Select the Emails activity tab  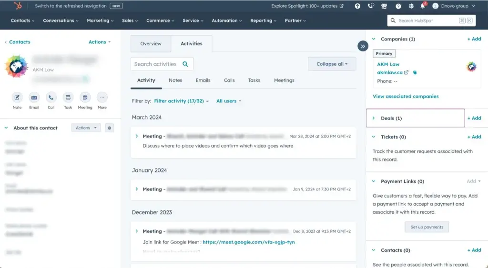[x=203, y=80]
